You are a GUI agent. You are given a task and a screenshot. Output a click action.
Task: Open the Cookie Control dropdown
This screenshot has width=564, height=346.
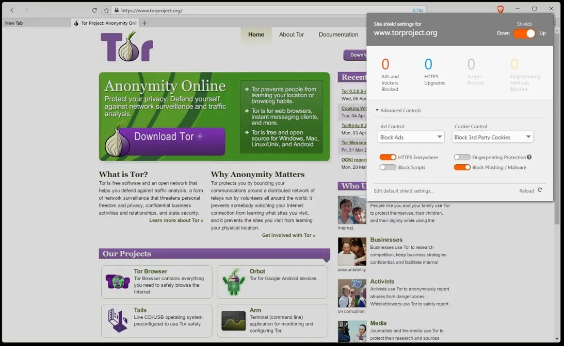coord(492,137)
